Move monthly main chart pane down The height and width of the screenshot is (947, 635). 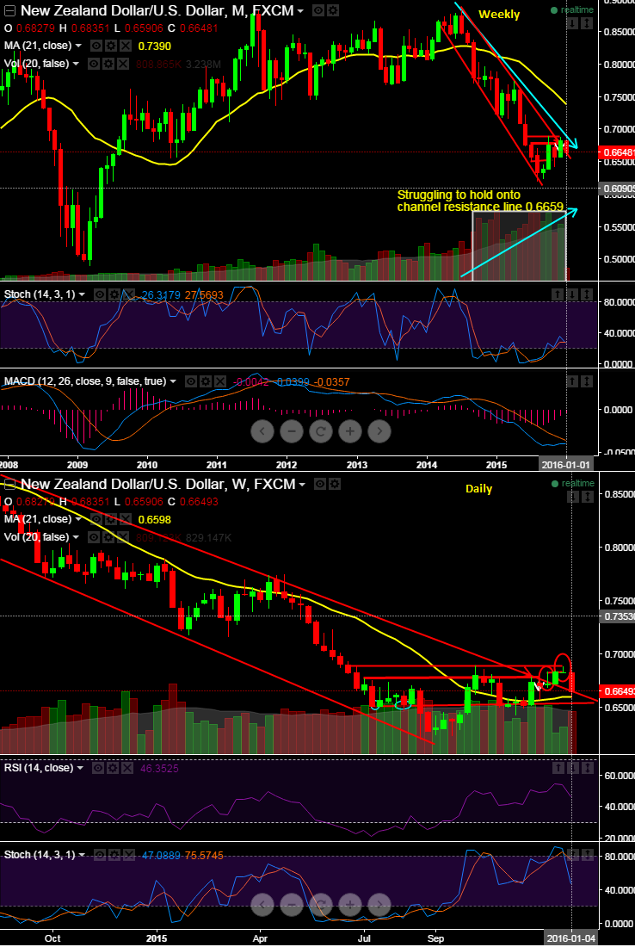[x=572, y=23]
